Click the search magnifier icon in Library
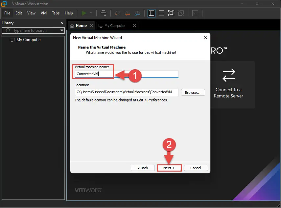The image size is (281, 208). click(x=8, y=30)
